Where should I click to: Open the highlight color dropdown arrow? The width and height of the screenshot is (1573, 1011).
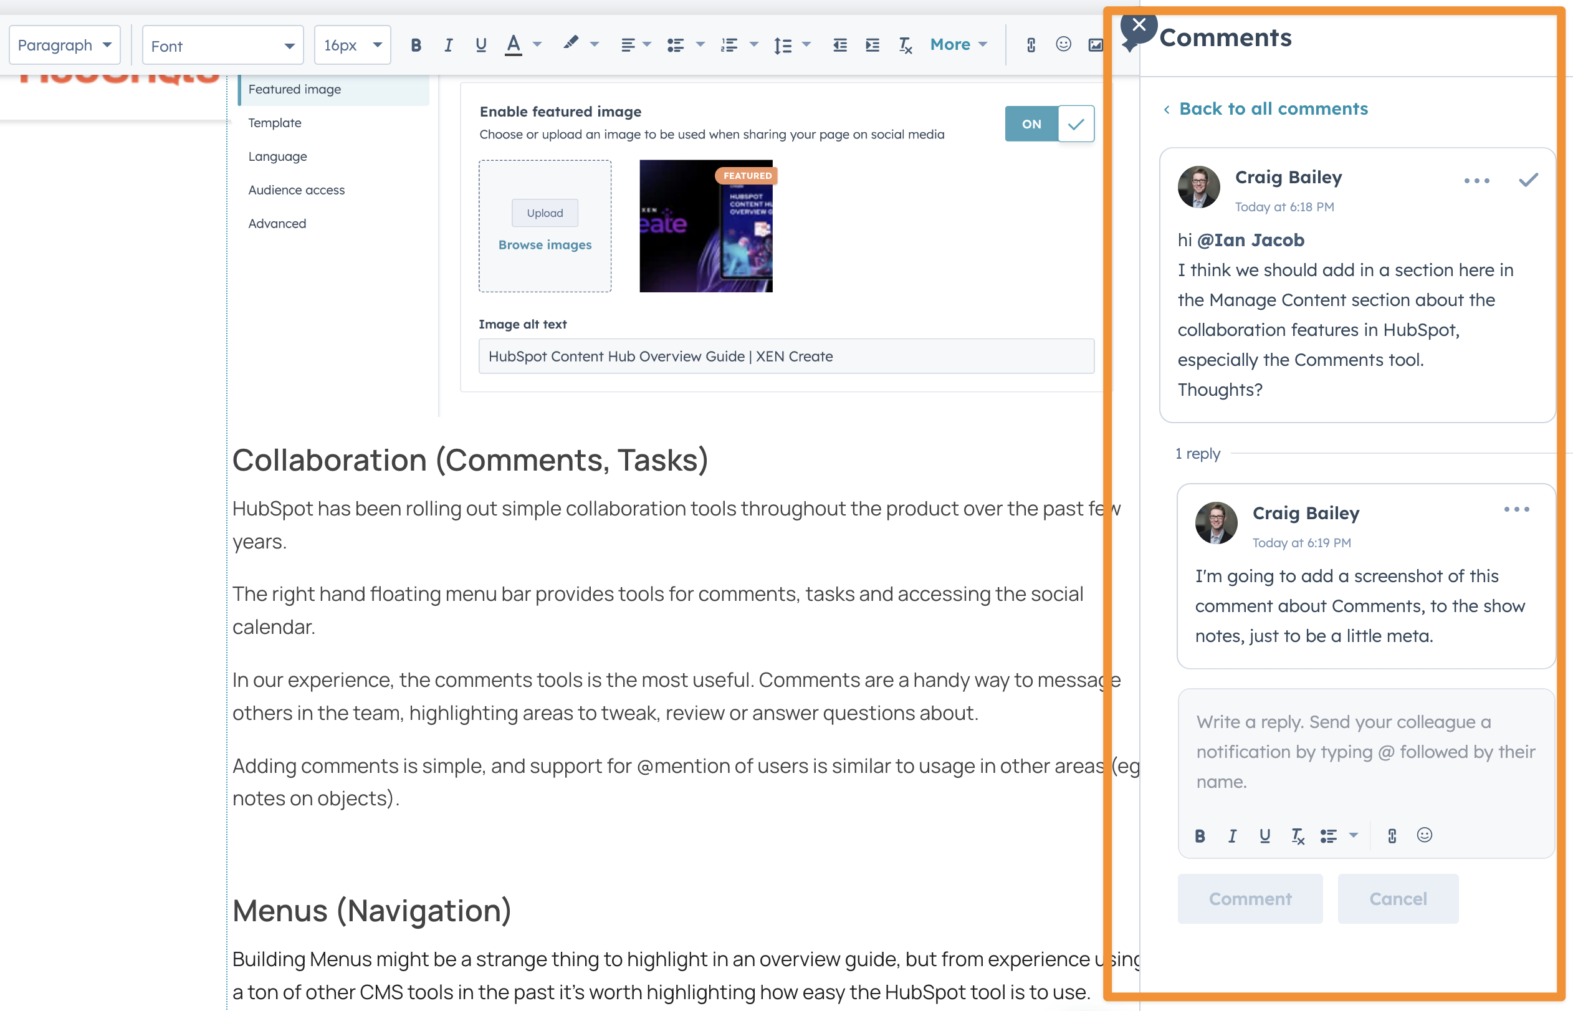pyautogui.click(x=595, y=46)
